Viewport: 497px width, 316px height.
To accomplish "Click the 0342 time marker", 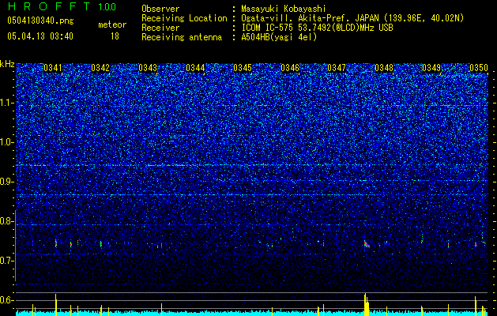I will coord(100,68).
